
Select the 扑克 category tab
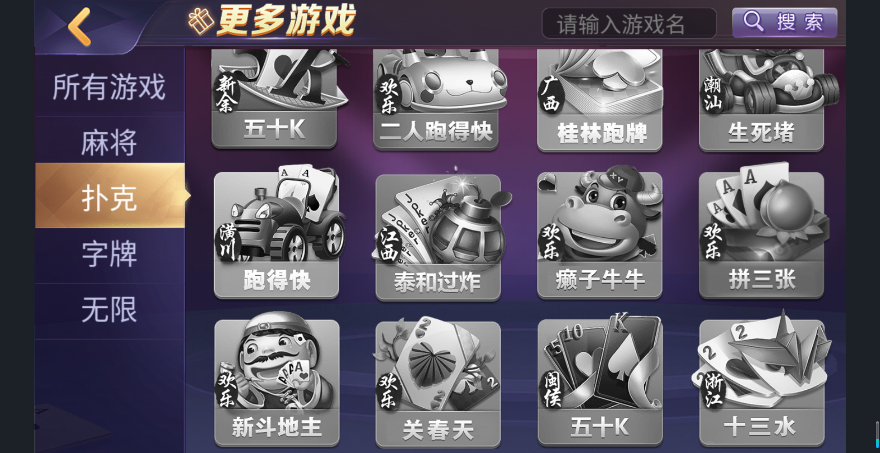pos(110,198)
